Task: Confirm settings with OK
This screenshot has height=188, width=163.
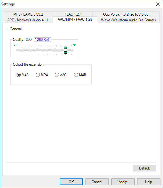Action: [x=71, y=182]
